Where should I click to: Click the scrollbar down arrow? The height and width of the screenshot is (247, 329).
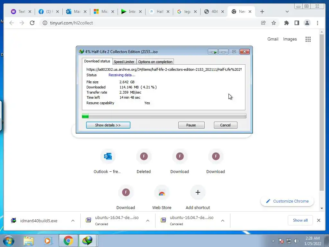pos(322,208)
